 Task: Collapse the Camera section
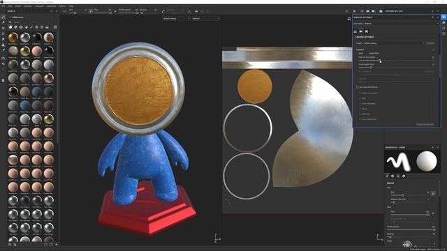433,50
